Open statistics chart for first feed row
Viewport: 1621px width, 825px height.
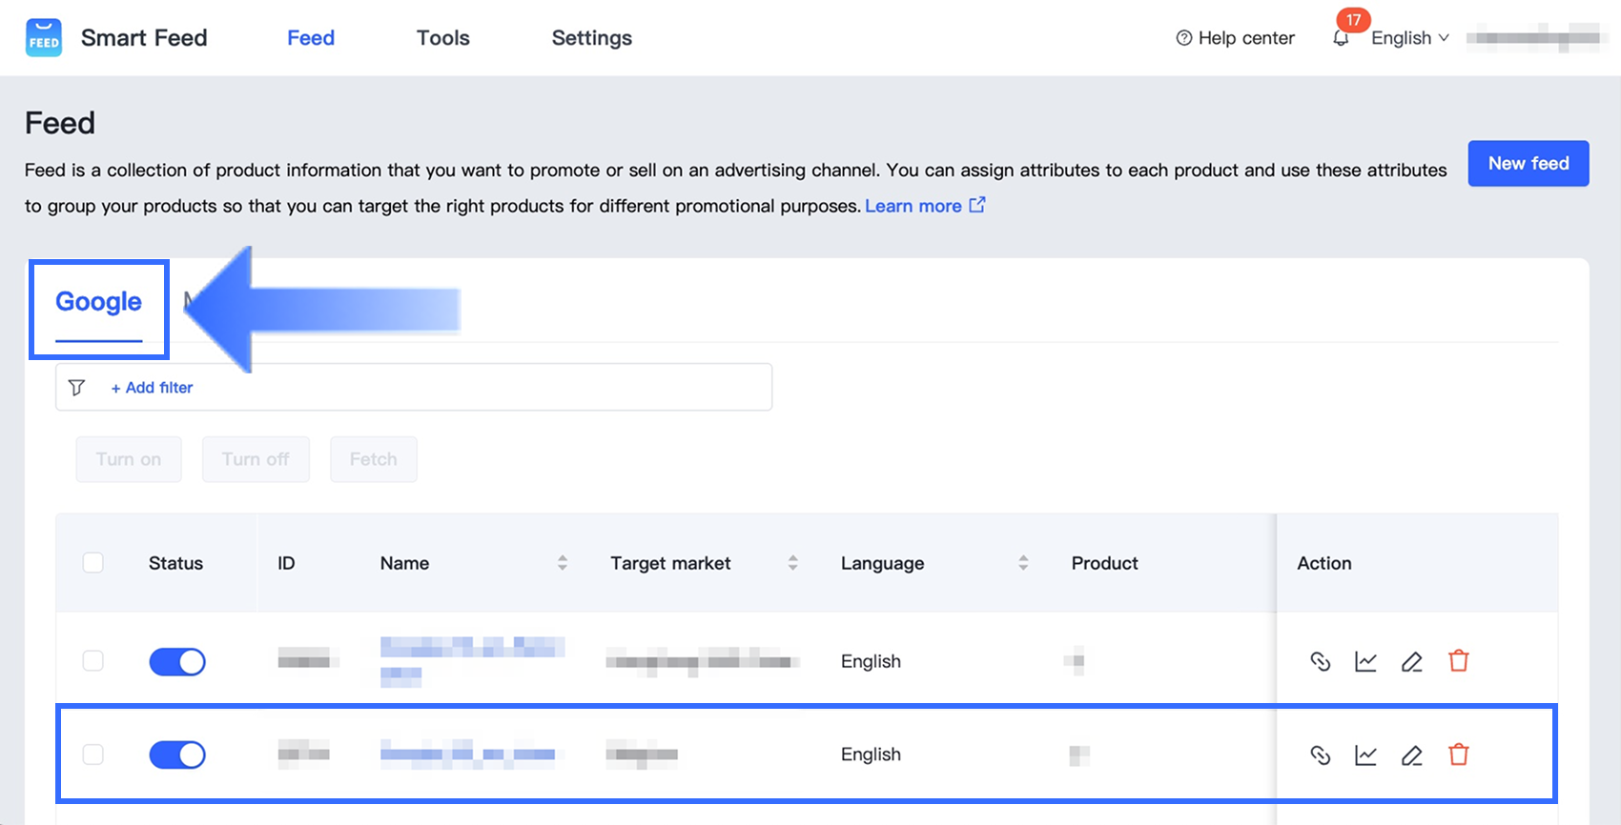[1365, 661]
